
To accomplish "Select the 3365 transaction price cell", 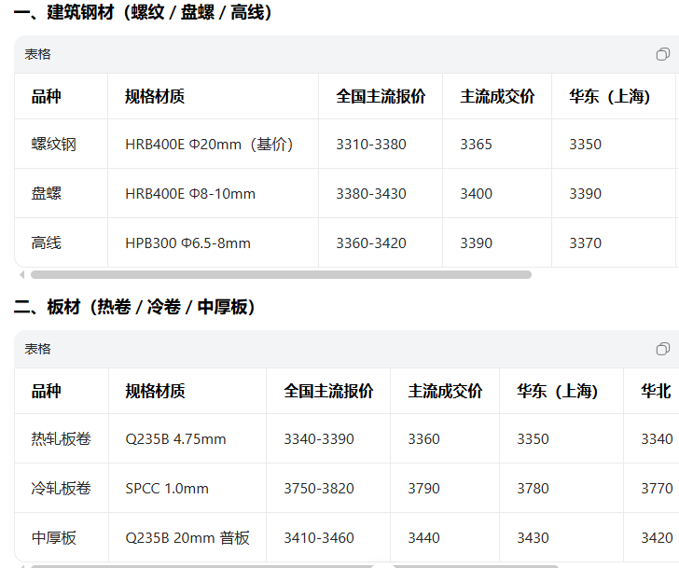I will pos(476,145).
